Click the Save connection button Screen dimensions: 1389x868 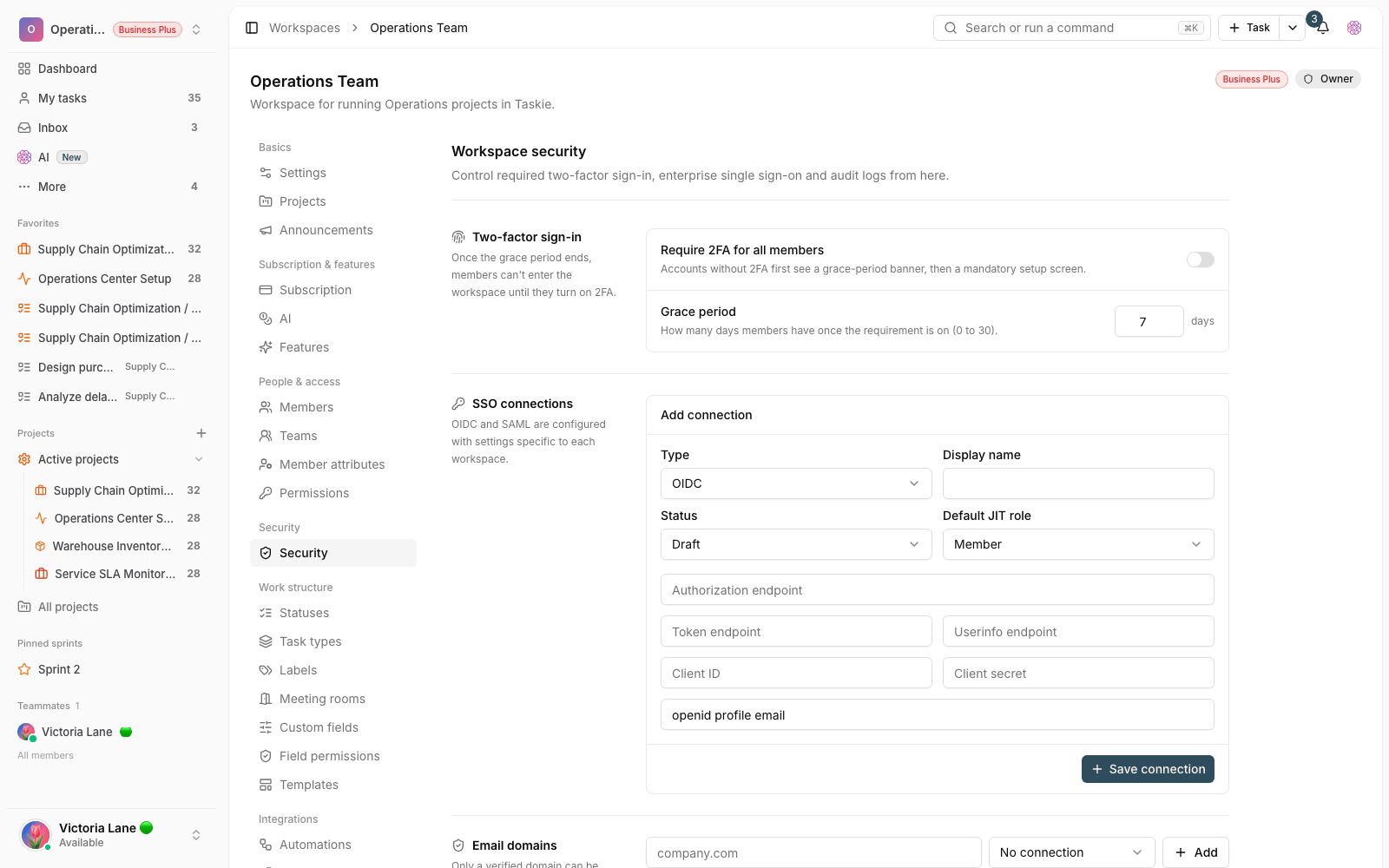1148,769
